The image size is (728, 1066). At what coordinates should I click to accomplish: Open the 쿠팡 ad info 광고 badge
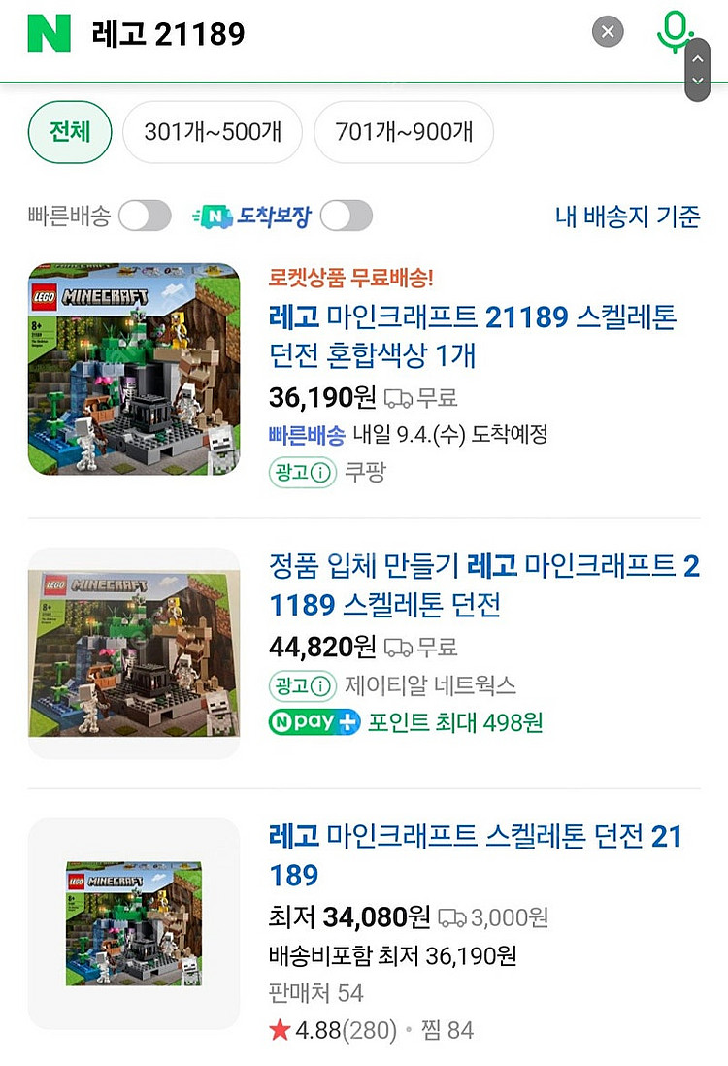[x=303, y=472]
